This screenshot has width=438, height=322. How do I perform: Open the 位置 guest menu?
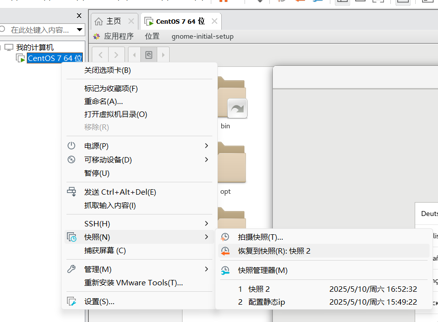pyautogui.click(x=152, y=36)
